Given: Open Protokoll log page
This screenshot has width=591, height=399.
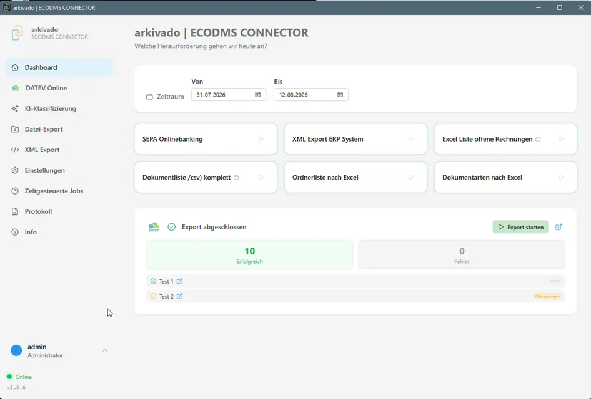Looking at the screenshot, I should coord(59,211).
